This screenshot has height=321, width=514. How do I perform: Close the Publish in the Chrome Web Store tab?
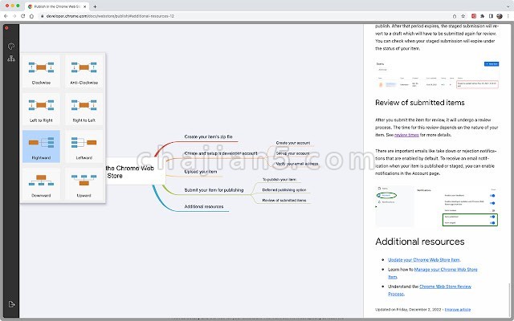coord(84,6)
